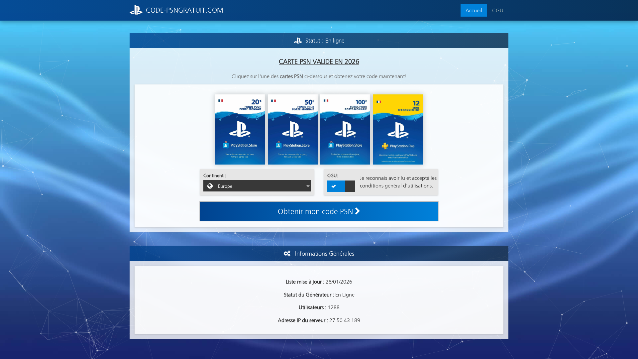Go to the Accueil page
This screenshot has height=359, width=638.
(x=474, y=10)
